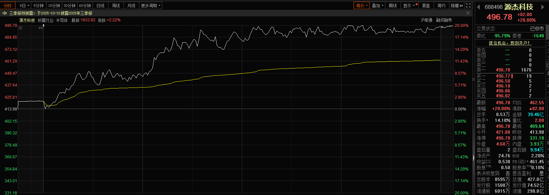Open the 叠加 overlay dropdown
This screenshot has height=195, width=549.
[377, 6]
